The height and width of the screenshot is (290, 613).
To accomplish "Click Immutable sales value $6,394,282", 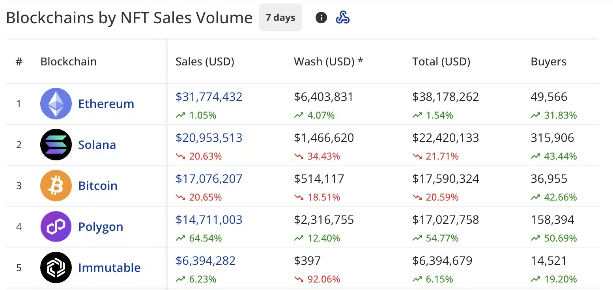I will [205, 260].
